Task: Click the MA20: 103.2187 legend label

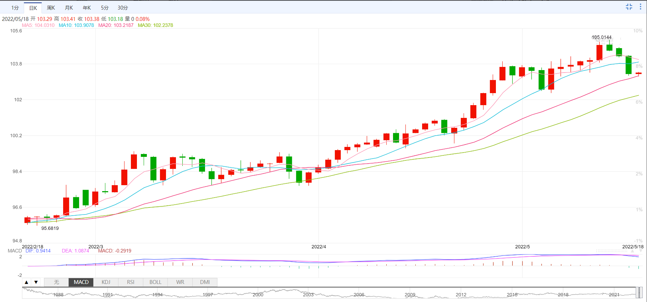Action: [116, 25]
